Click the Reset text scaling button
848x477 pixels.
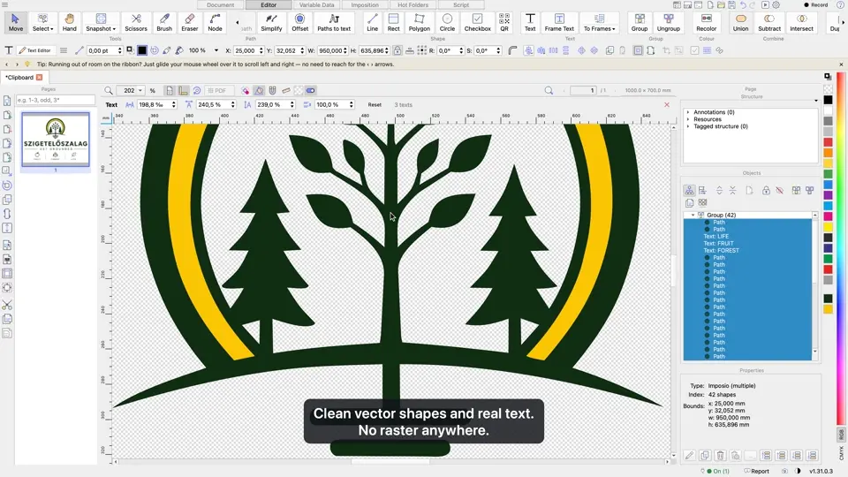coord(375,105)
